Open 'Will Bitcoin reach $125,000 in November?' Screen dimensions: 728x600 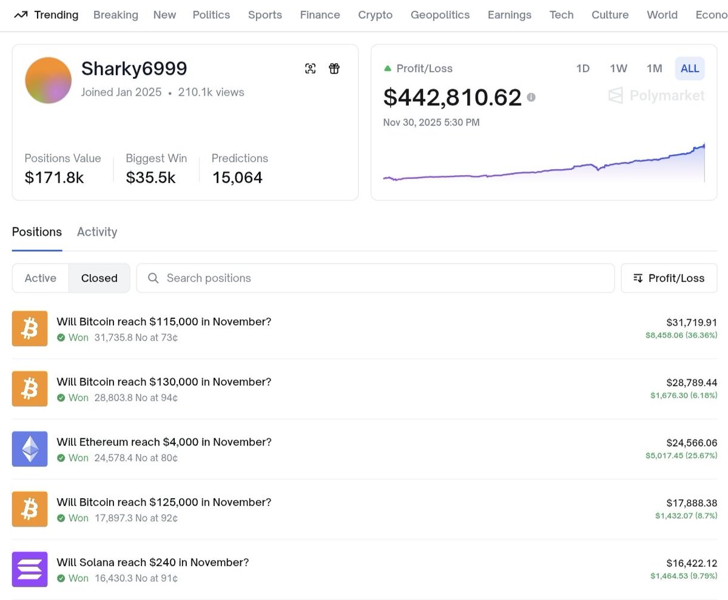(x=164, y=502)
